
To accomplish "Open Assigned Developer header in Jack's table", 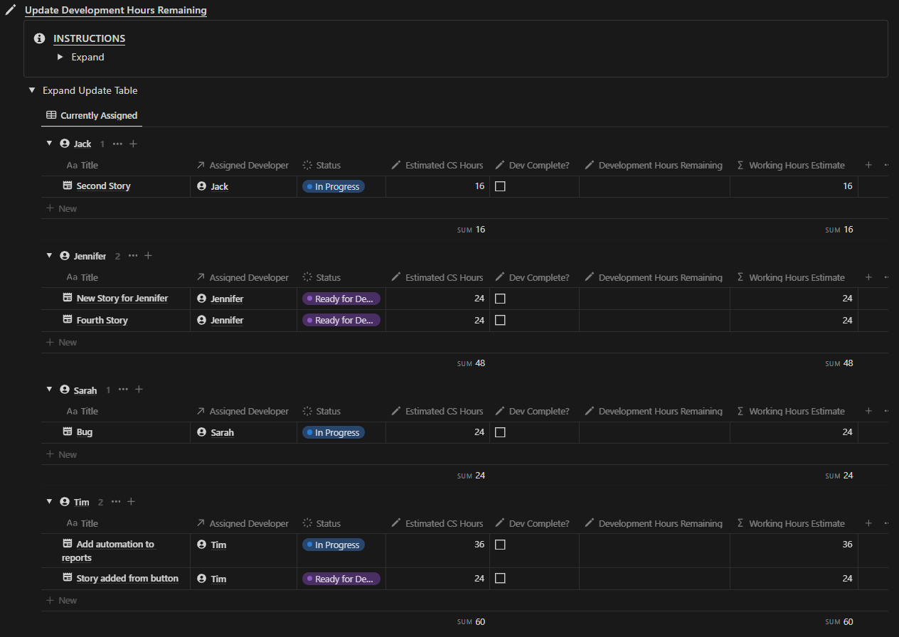I will coord(243,165).
